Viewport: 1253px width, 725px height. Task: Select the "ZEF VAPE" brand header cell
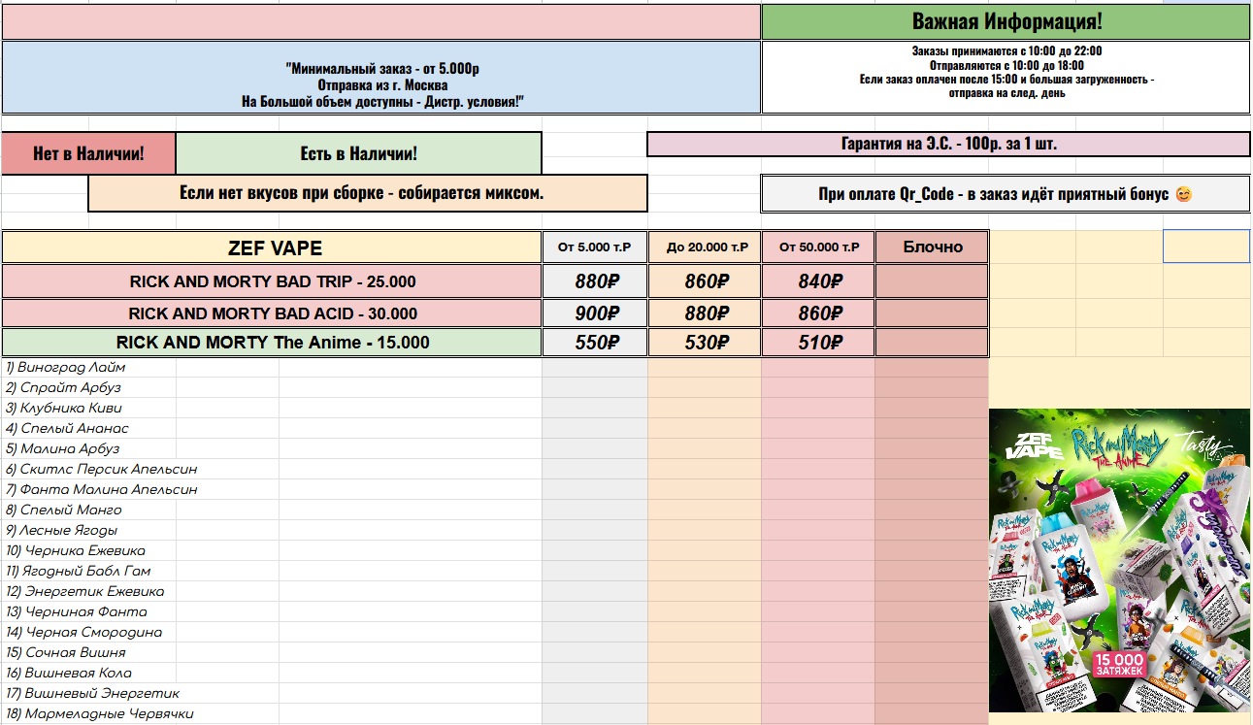pyautogui.click(x=273, y=247)
